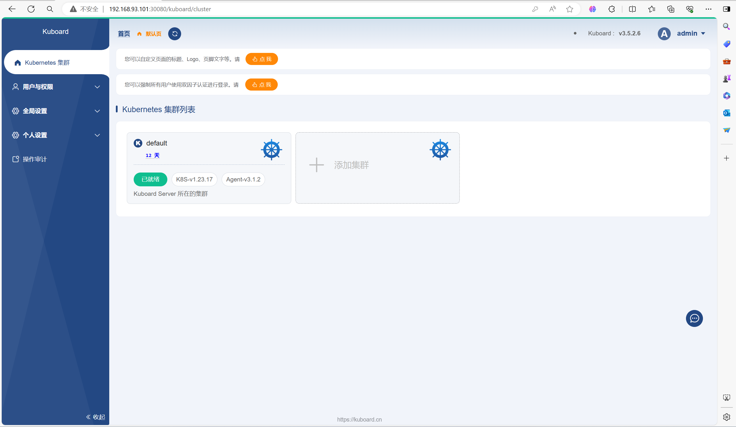Viewport: 736px width, 427px height.
Task: Open browser extensions puzzle icon
Action: [611, 9]
